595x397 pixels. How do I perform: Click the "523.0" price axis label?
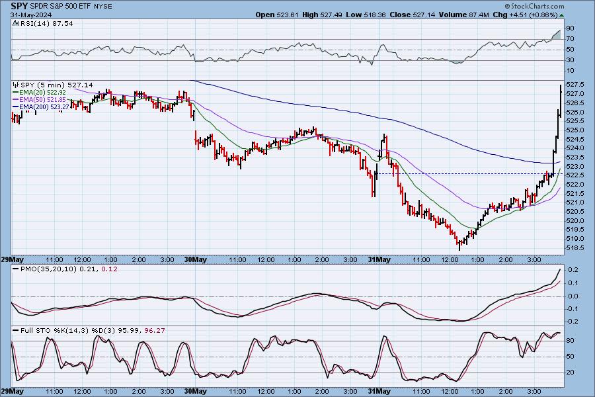click(x=575, y=166)
